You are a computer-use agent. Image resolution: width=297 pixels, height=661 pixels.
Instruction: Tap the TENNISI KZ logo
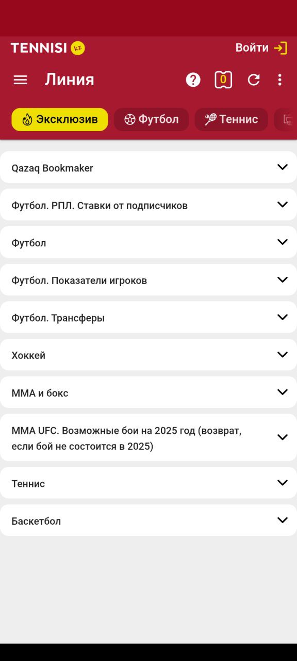pos(47,48)
